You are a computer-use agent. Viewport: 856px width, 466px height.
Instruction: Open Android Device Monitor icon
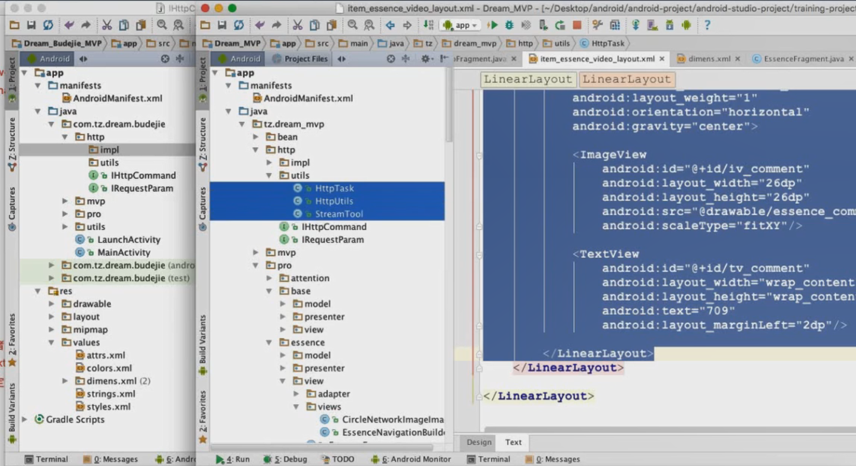click(686, 25)
